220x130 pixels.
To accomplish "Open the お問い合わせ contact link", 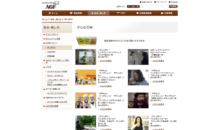I will (146, 2).
